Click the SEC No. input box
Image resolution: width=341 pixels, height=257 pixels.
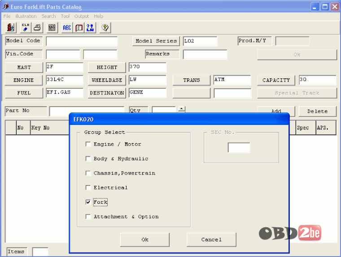pyautogui.click(x=239, y=148)
